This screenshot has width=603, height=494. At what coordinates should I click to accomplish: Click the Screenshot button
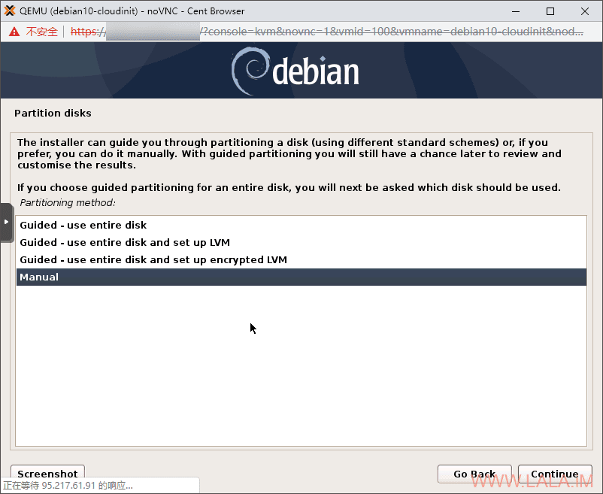(x=47, y=474)
